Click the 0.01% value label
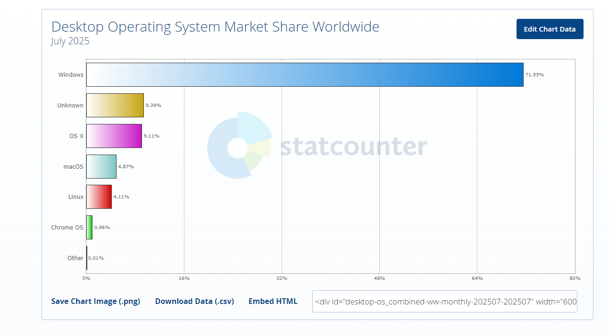The width and height of the screenshot is (609, 336). point(96,258)
